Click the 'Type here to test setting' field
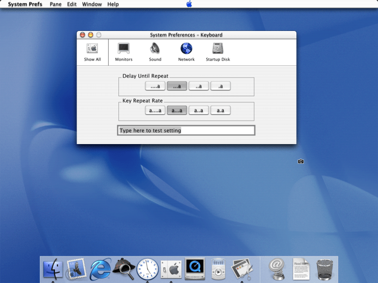Viewport: 378px width, 283px height. pos(186,130)
